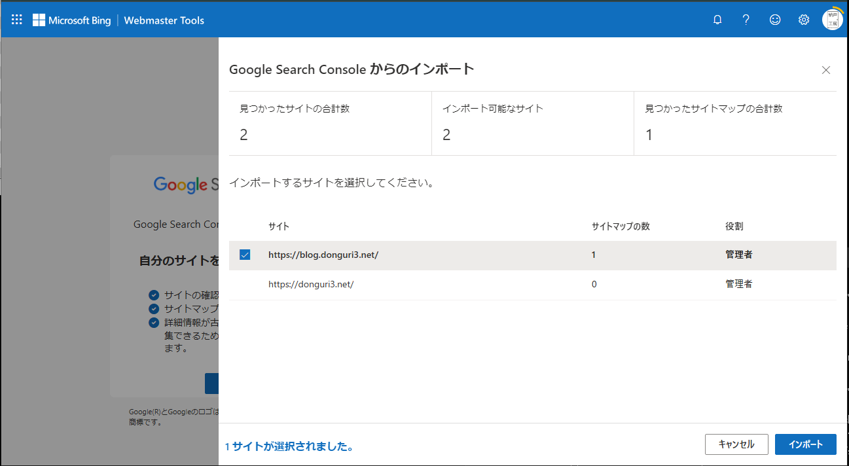The height and width of the screenshot is (466, 849).
Task: Click the 1 サイトが選択されました status text
Action: [289, 446]
